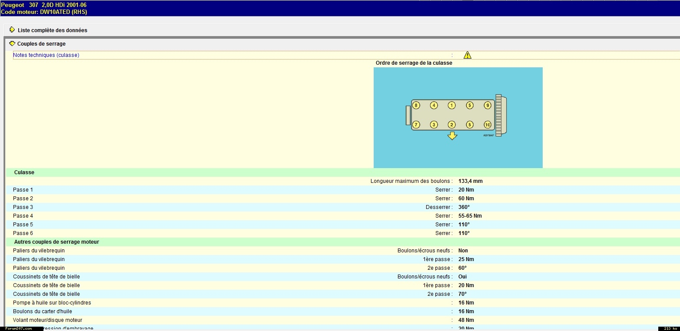Select the Coussinets de tête de bielle Oui value
The width and height of the screenshot is (680, 331).
(463, 277)
